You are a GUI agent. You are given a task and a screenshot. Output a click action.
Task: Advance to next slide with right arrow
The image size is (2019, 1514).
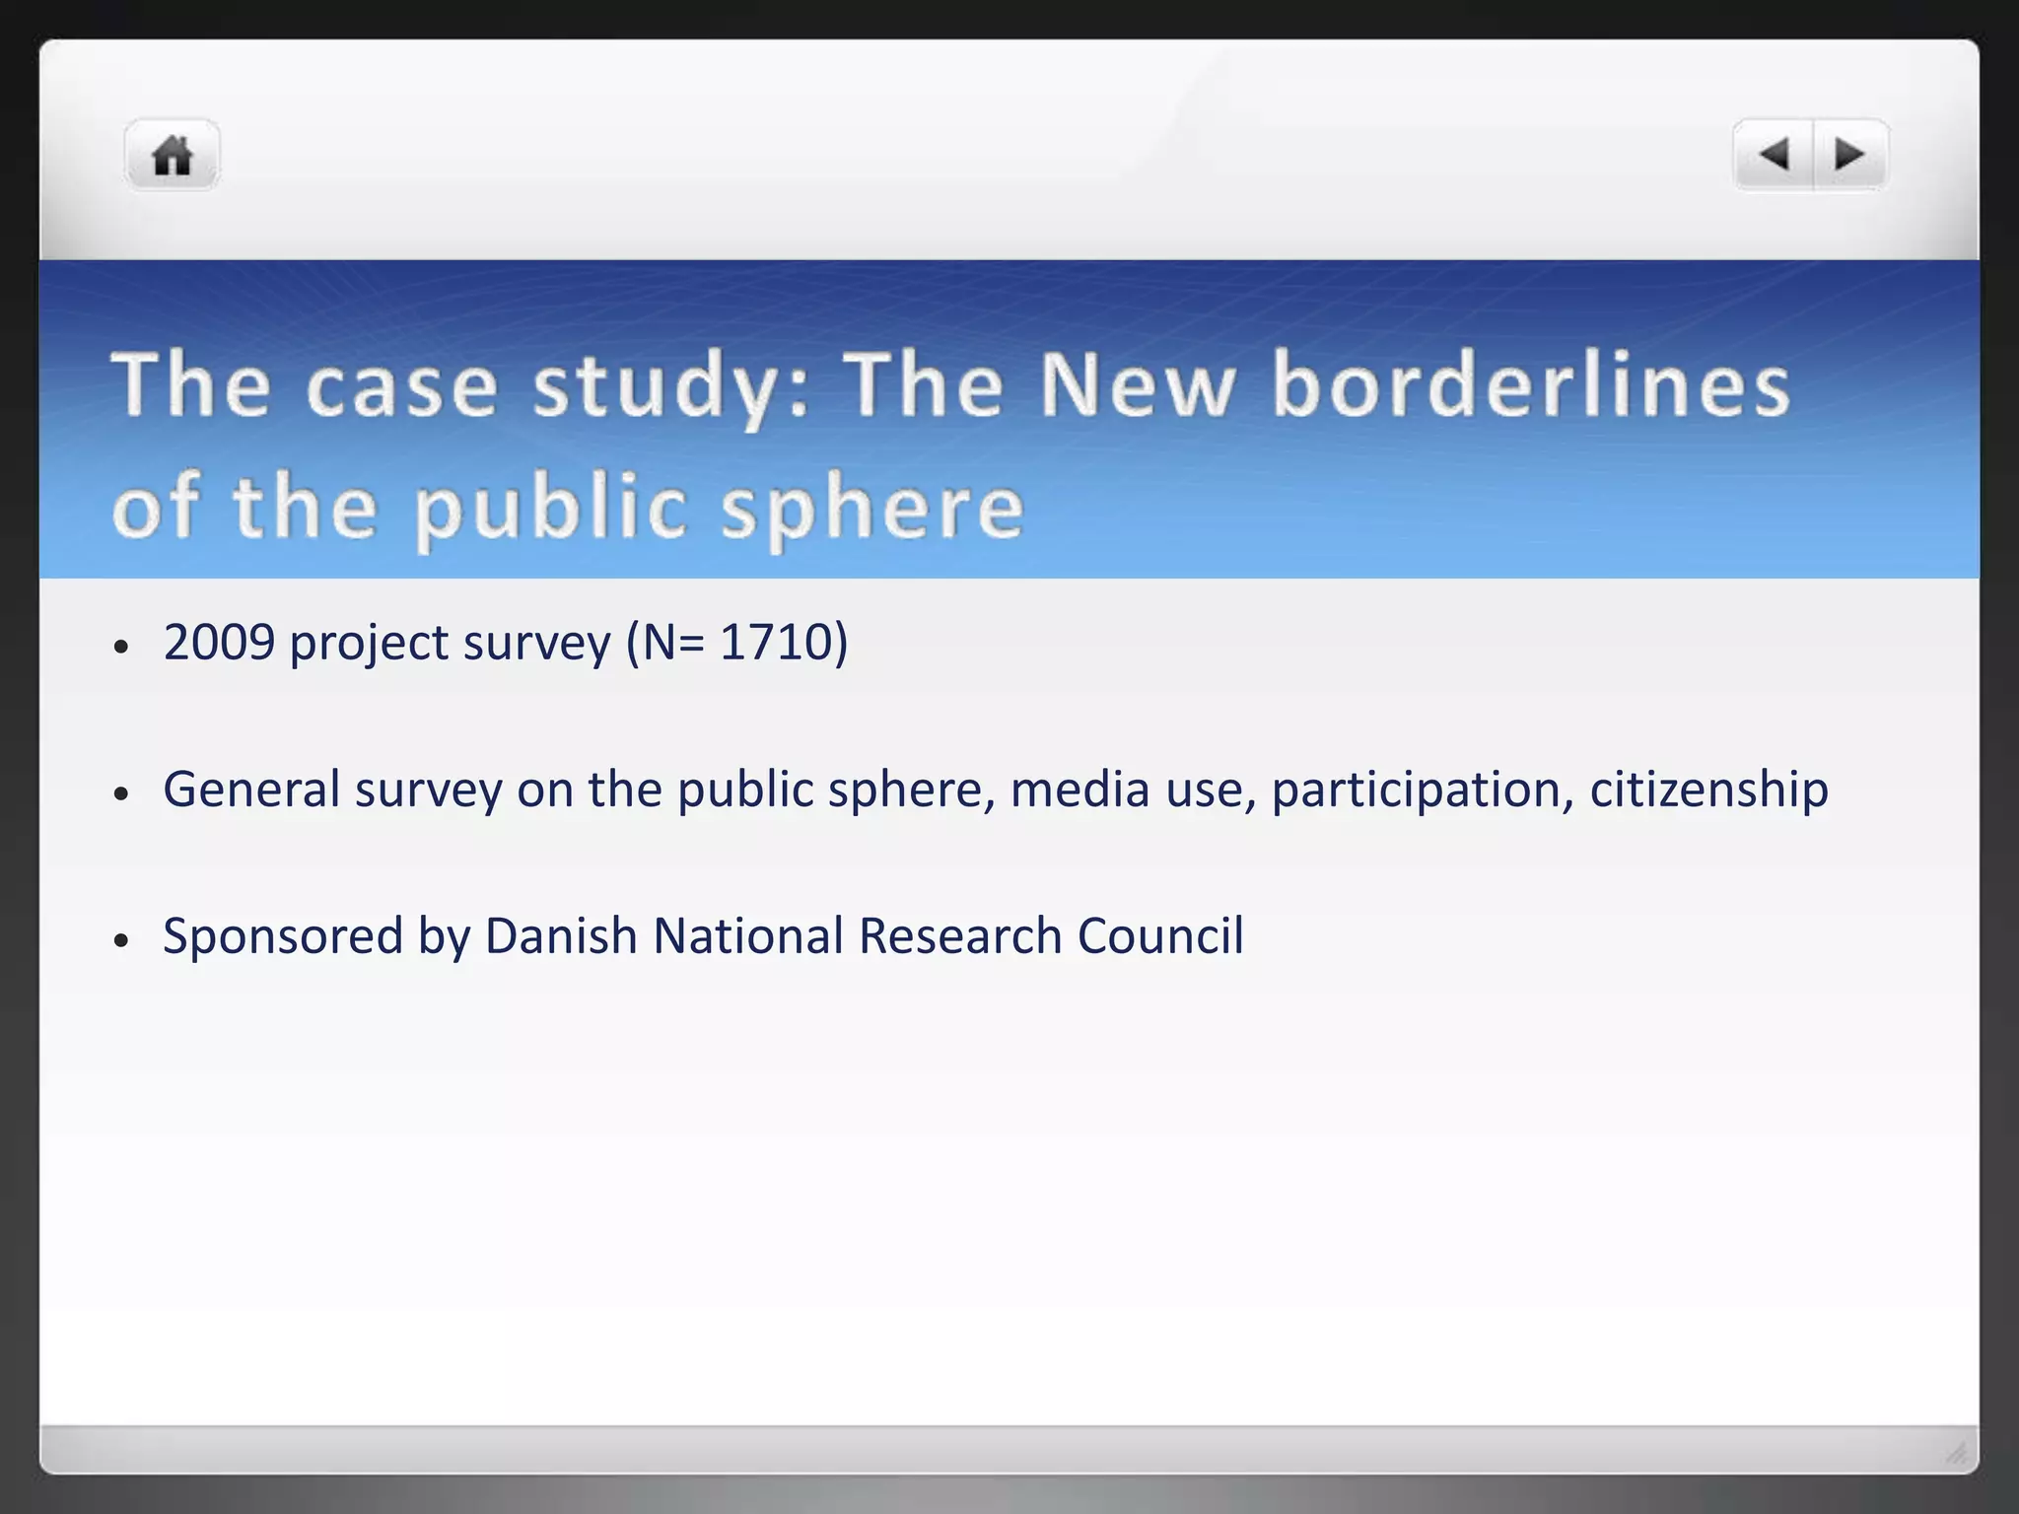[1850, 155]
